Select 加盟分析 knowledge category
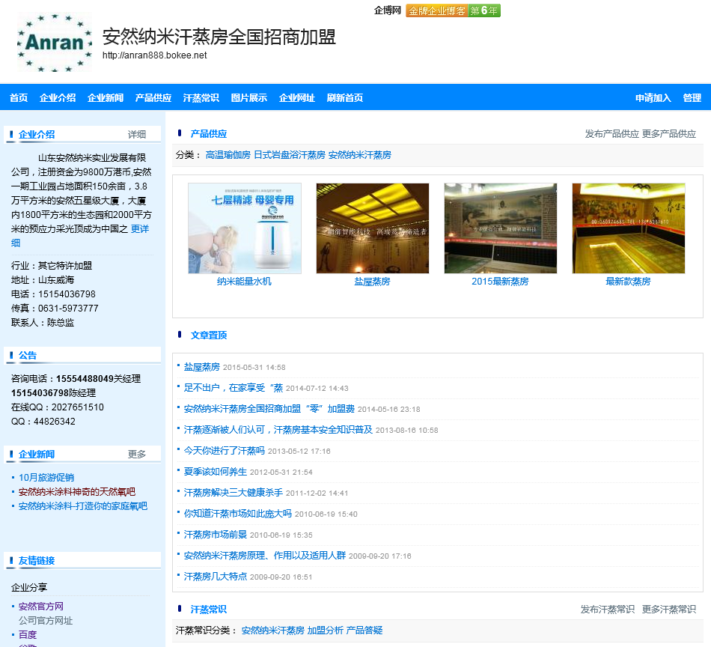Image resolution: width=711 pixels, height=647 pixels. [x=325, y=631]
